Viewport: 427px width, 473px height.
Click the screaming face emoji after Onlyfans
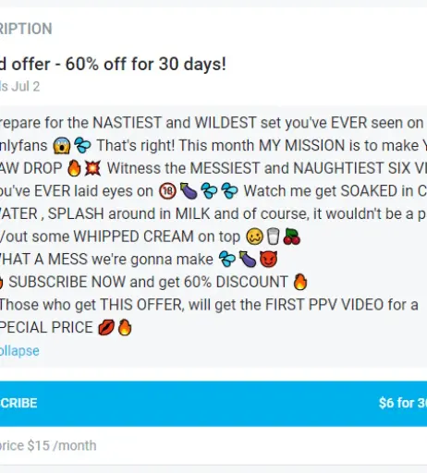(x=62, y=145)
